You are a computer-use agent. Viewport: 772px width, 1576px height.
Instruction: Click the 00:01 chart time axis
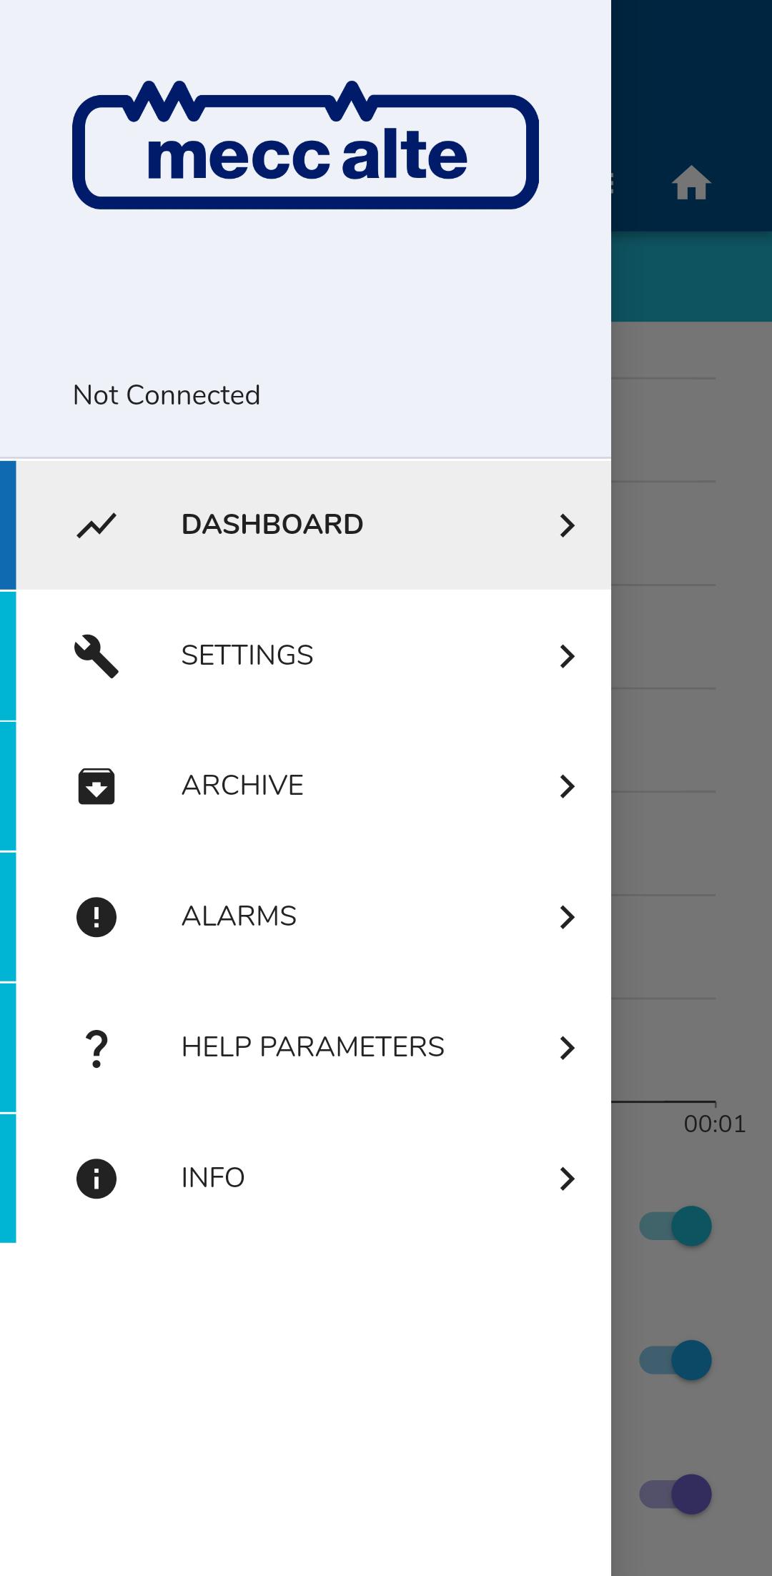(x=714, y=1124)
